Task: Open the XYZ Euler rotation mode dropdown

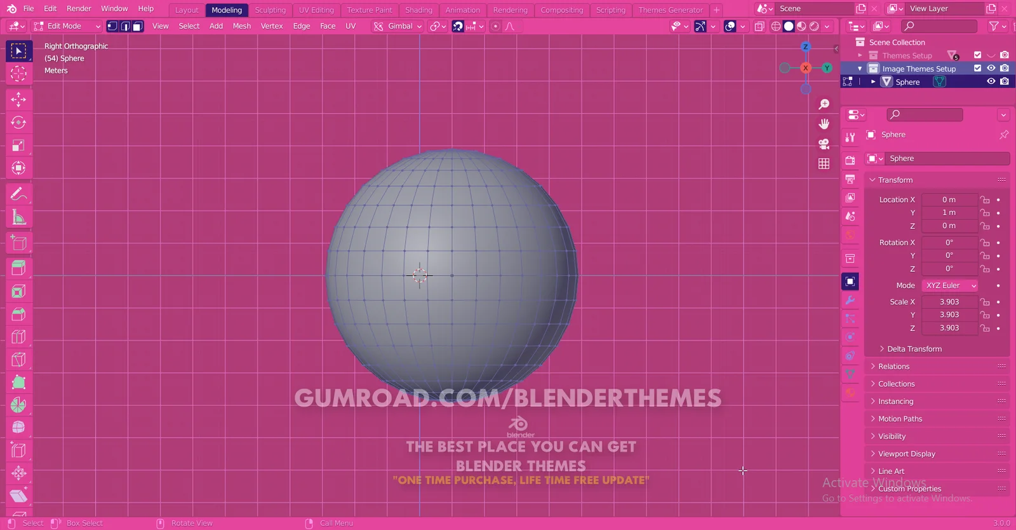Action: point(950,285)
